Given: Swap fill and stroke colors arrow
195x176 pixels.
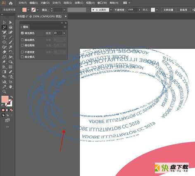Looking at the screenshot, I should click(x=12, y=97).
